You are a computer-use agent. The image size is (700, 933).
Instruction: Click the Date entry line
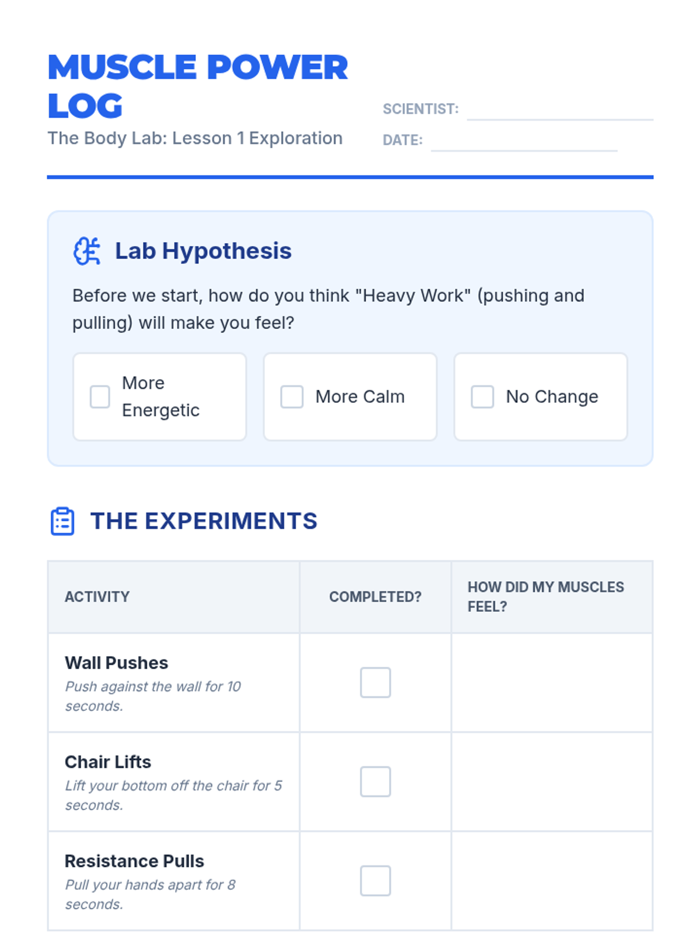(524, 142)
